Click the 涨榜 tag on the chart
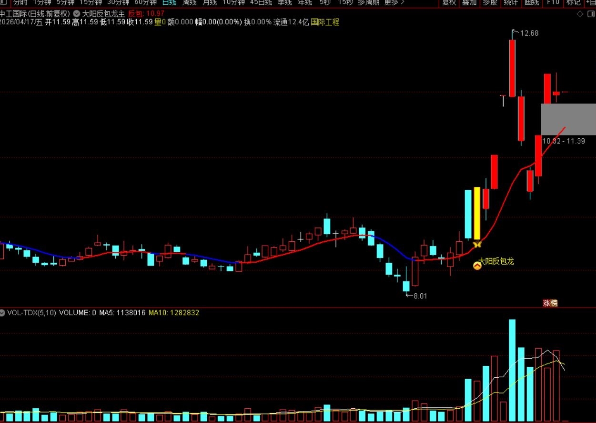Image resolution: width=596 pixels, height=423 pixels. point(550,303)
